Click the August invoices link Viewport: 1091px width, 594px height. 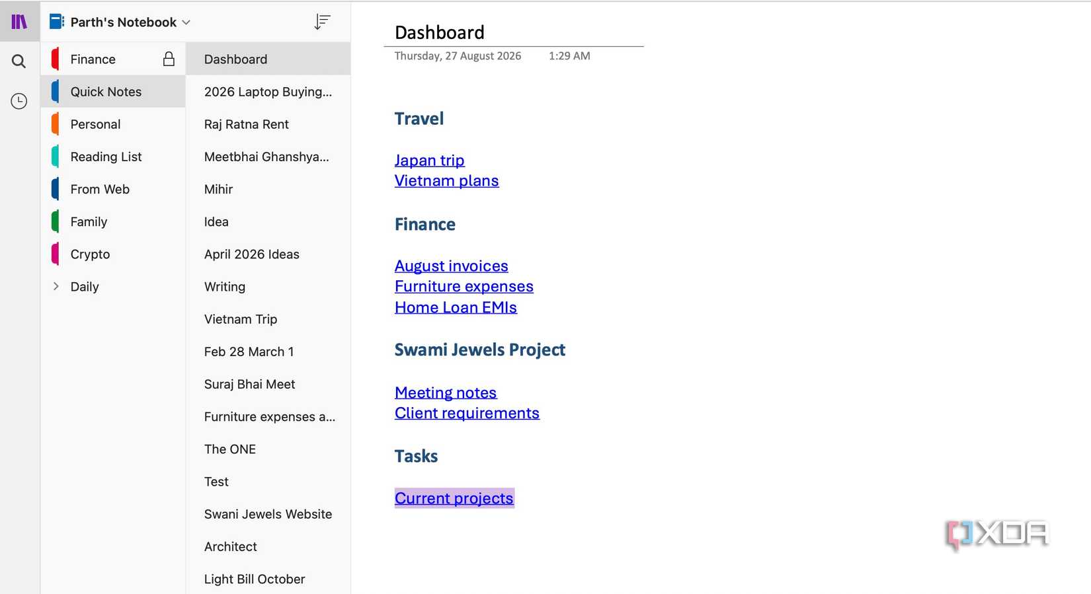point(452,266)
